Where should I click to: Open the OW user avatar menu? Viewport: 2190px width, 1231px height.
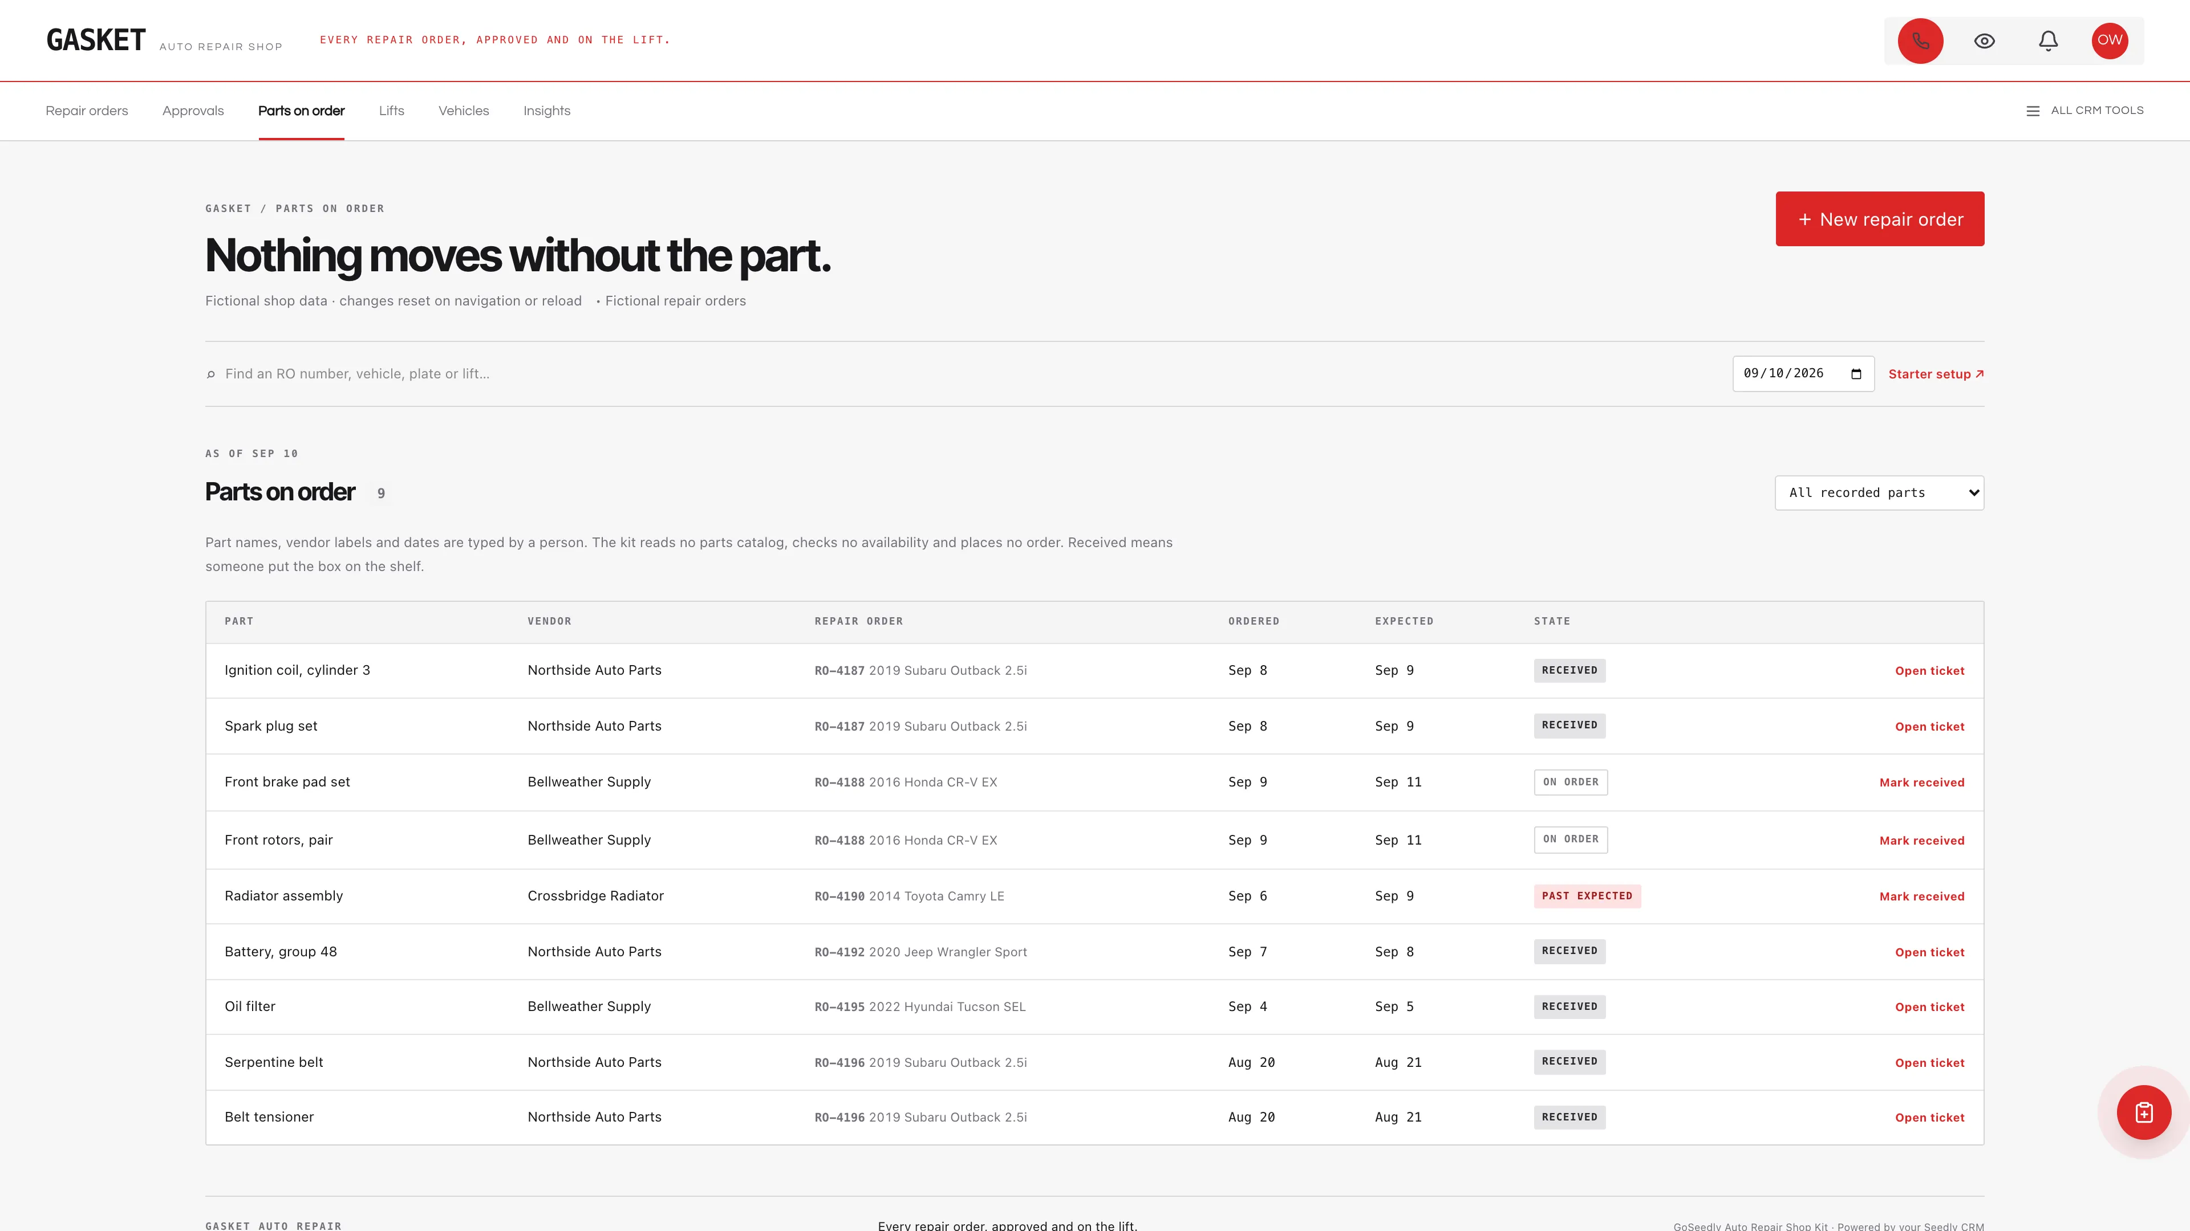tap(2109, 40)
